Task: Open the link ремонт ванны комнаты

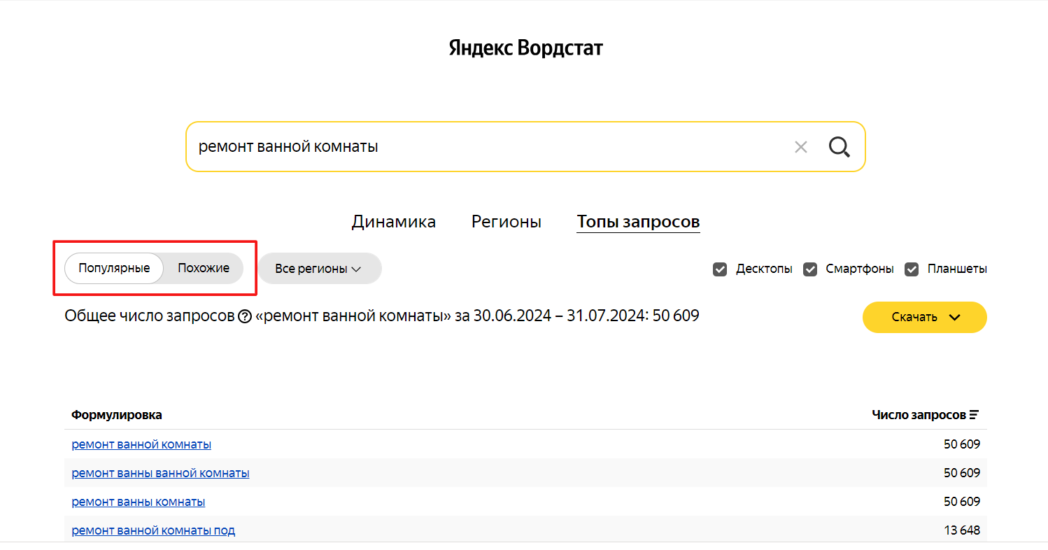Action: click(x=139, y=502)
